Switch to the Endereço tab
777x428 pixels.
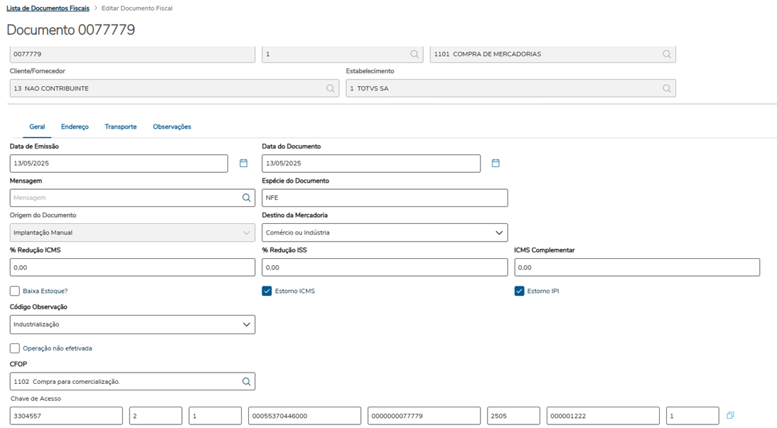75,127
